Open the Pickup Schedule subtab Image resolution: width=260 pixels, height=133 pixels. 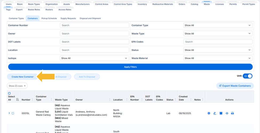point(49,18)
